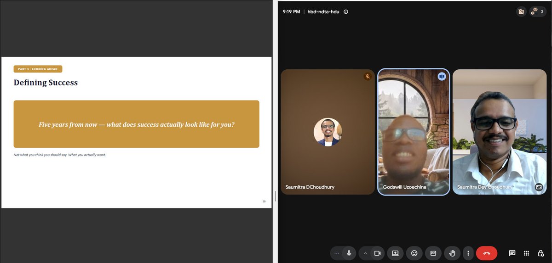Open audio settings via three-dots beside microphone
552x263 pixels.
[x=337, y=253]
